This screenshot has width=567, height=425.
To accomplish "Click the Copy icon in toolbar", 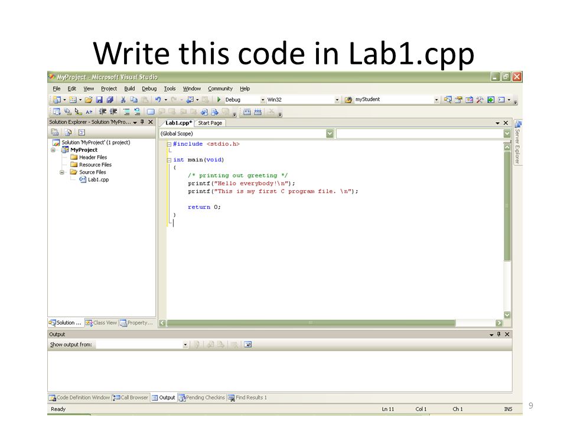I will tap(134, 100).
